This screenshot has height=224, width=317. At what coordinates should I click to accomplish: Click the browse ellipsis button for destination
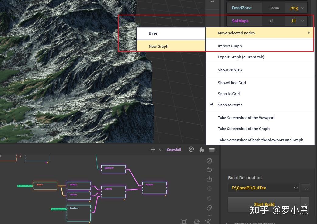coord(306,188)
